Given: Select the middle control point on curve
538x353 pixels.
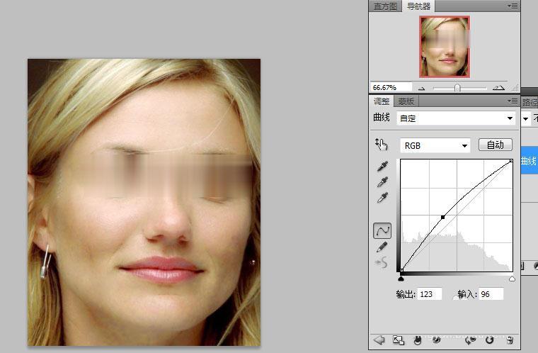Looking at the screenshot, I should click(443, 217).
